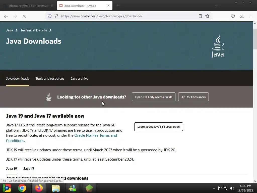The image size is (257, 193).
Task: Click Learn about Java SE Subscription button
Action: coord(159,127)
